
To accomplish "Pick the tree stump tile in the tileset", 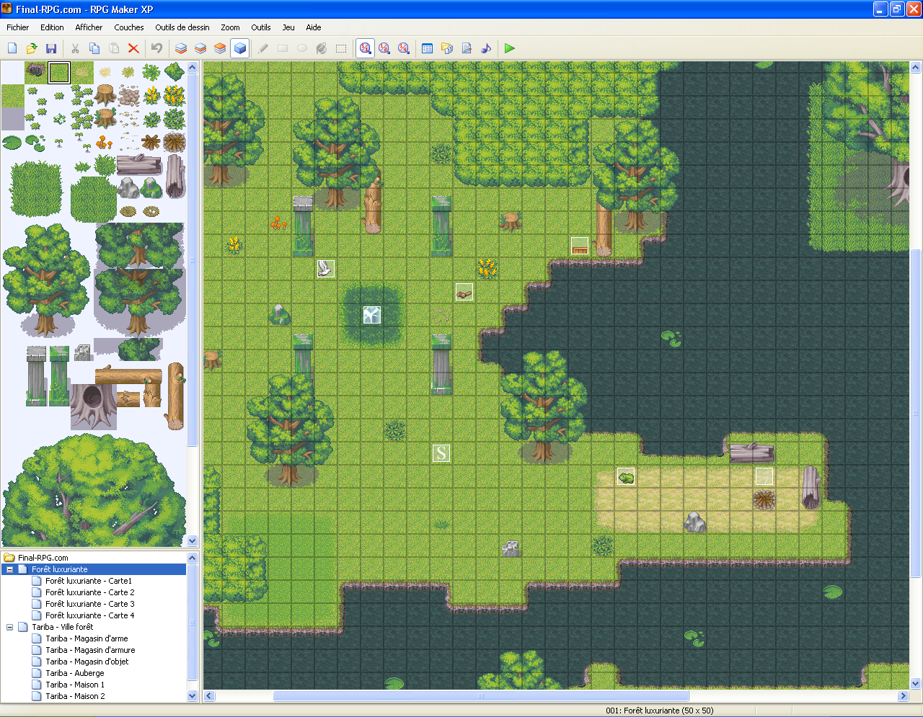I will click(105, 95).
